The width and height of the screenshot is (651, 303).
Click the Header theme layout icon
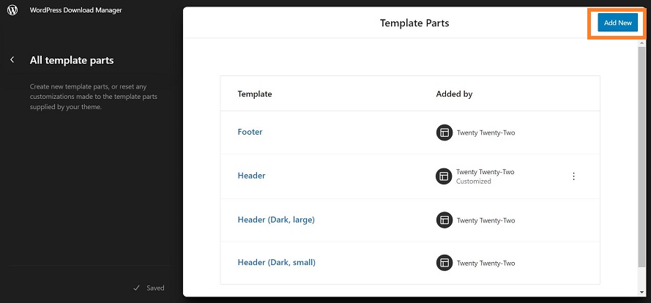[444, 176]
